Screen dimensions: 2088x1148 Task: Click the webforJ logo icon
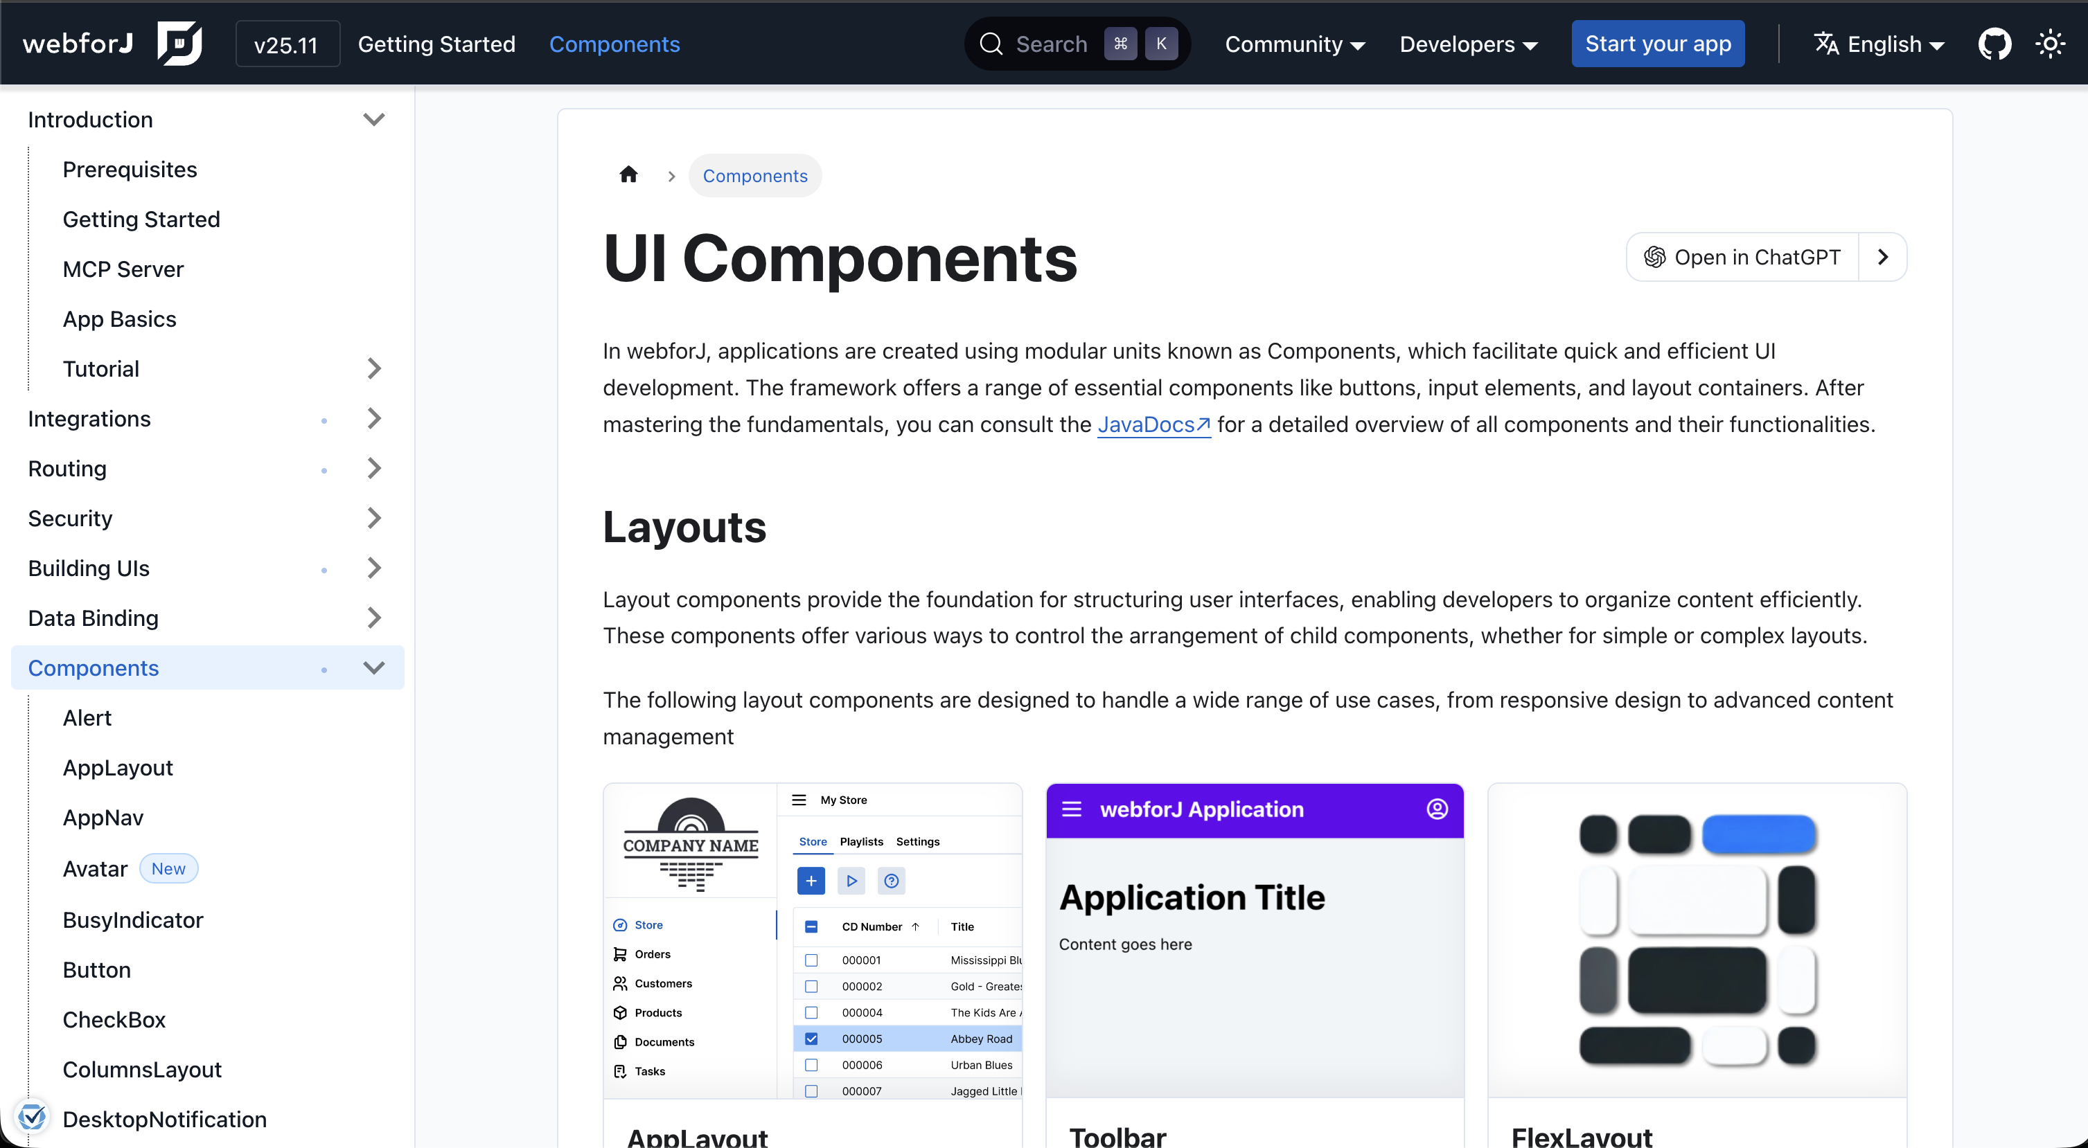[179, 44]
